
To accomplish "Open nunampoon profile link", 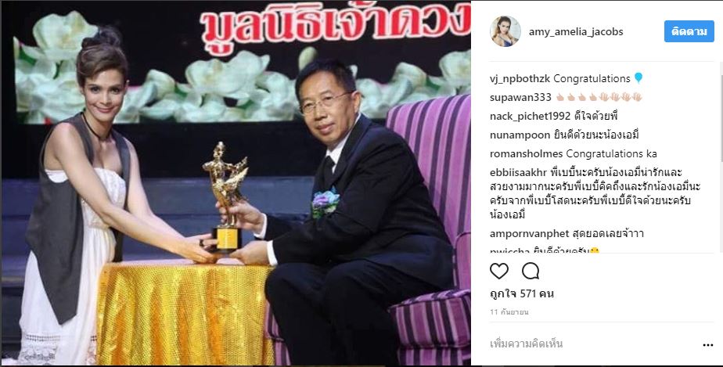I will 520,135.
